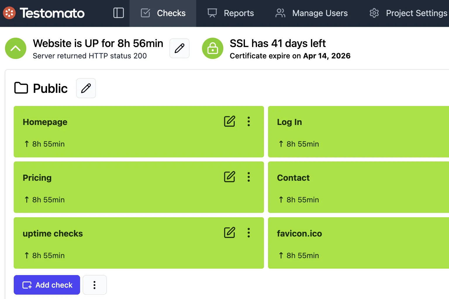Click the green website status arrow icon
This screenshot has height=299, width=449.
click(15, 48)
